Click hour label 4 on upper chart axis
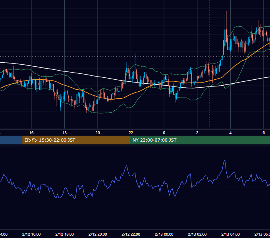Image resolution: width=270 pixels, height=238 pixels. click(230, 133)
